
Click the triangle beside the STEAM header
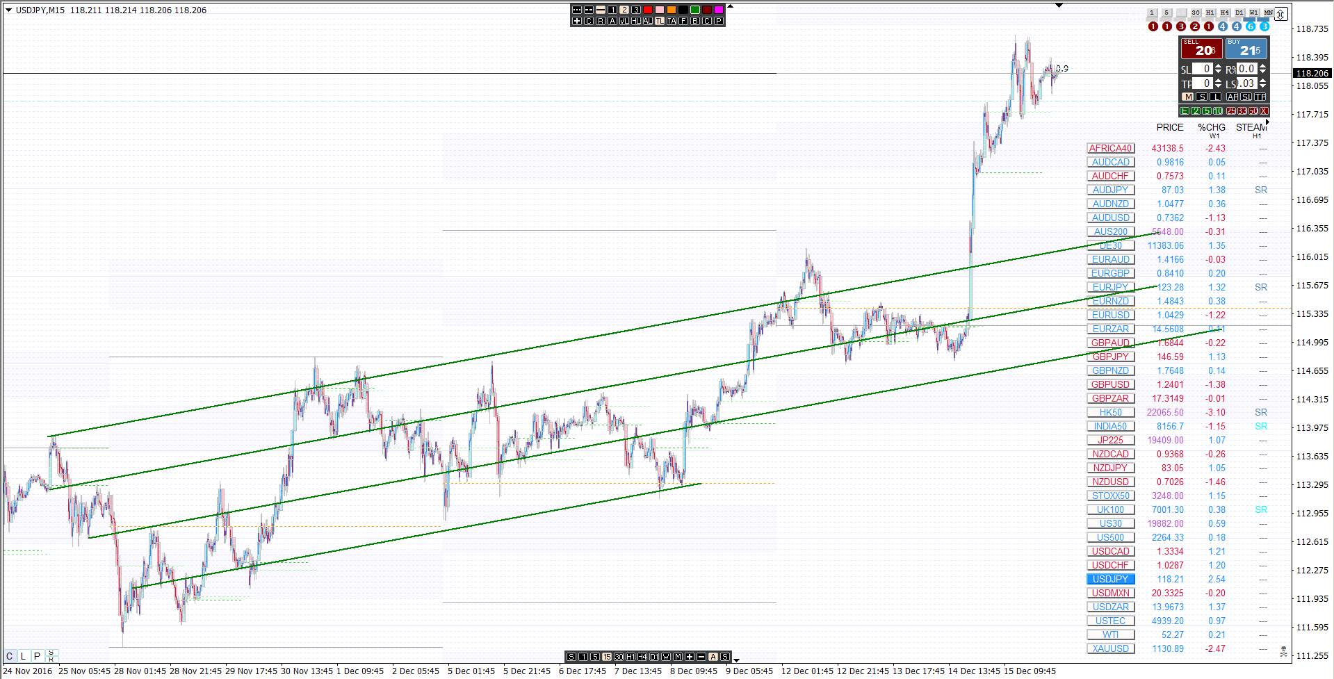(x=1267, y=122)
